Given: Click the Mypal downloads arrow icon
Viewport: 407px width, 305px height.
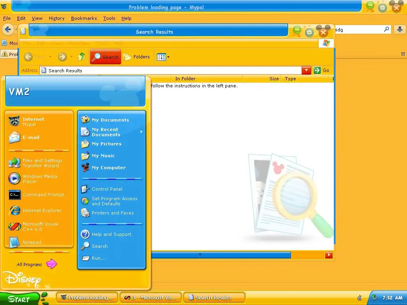Looking at the screenshot, I should pos(400,29).
